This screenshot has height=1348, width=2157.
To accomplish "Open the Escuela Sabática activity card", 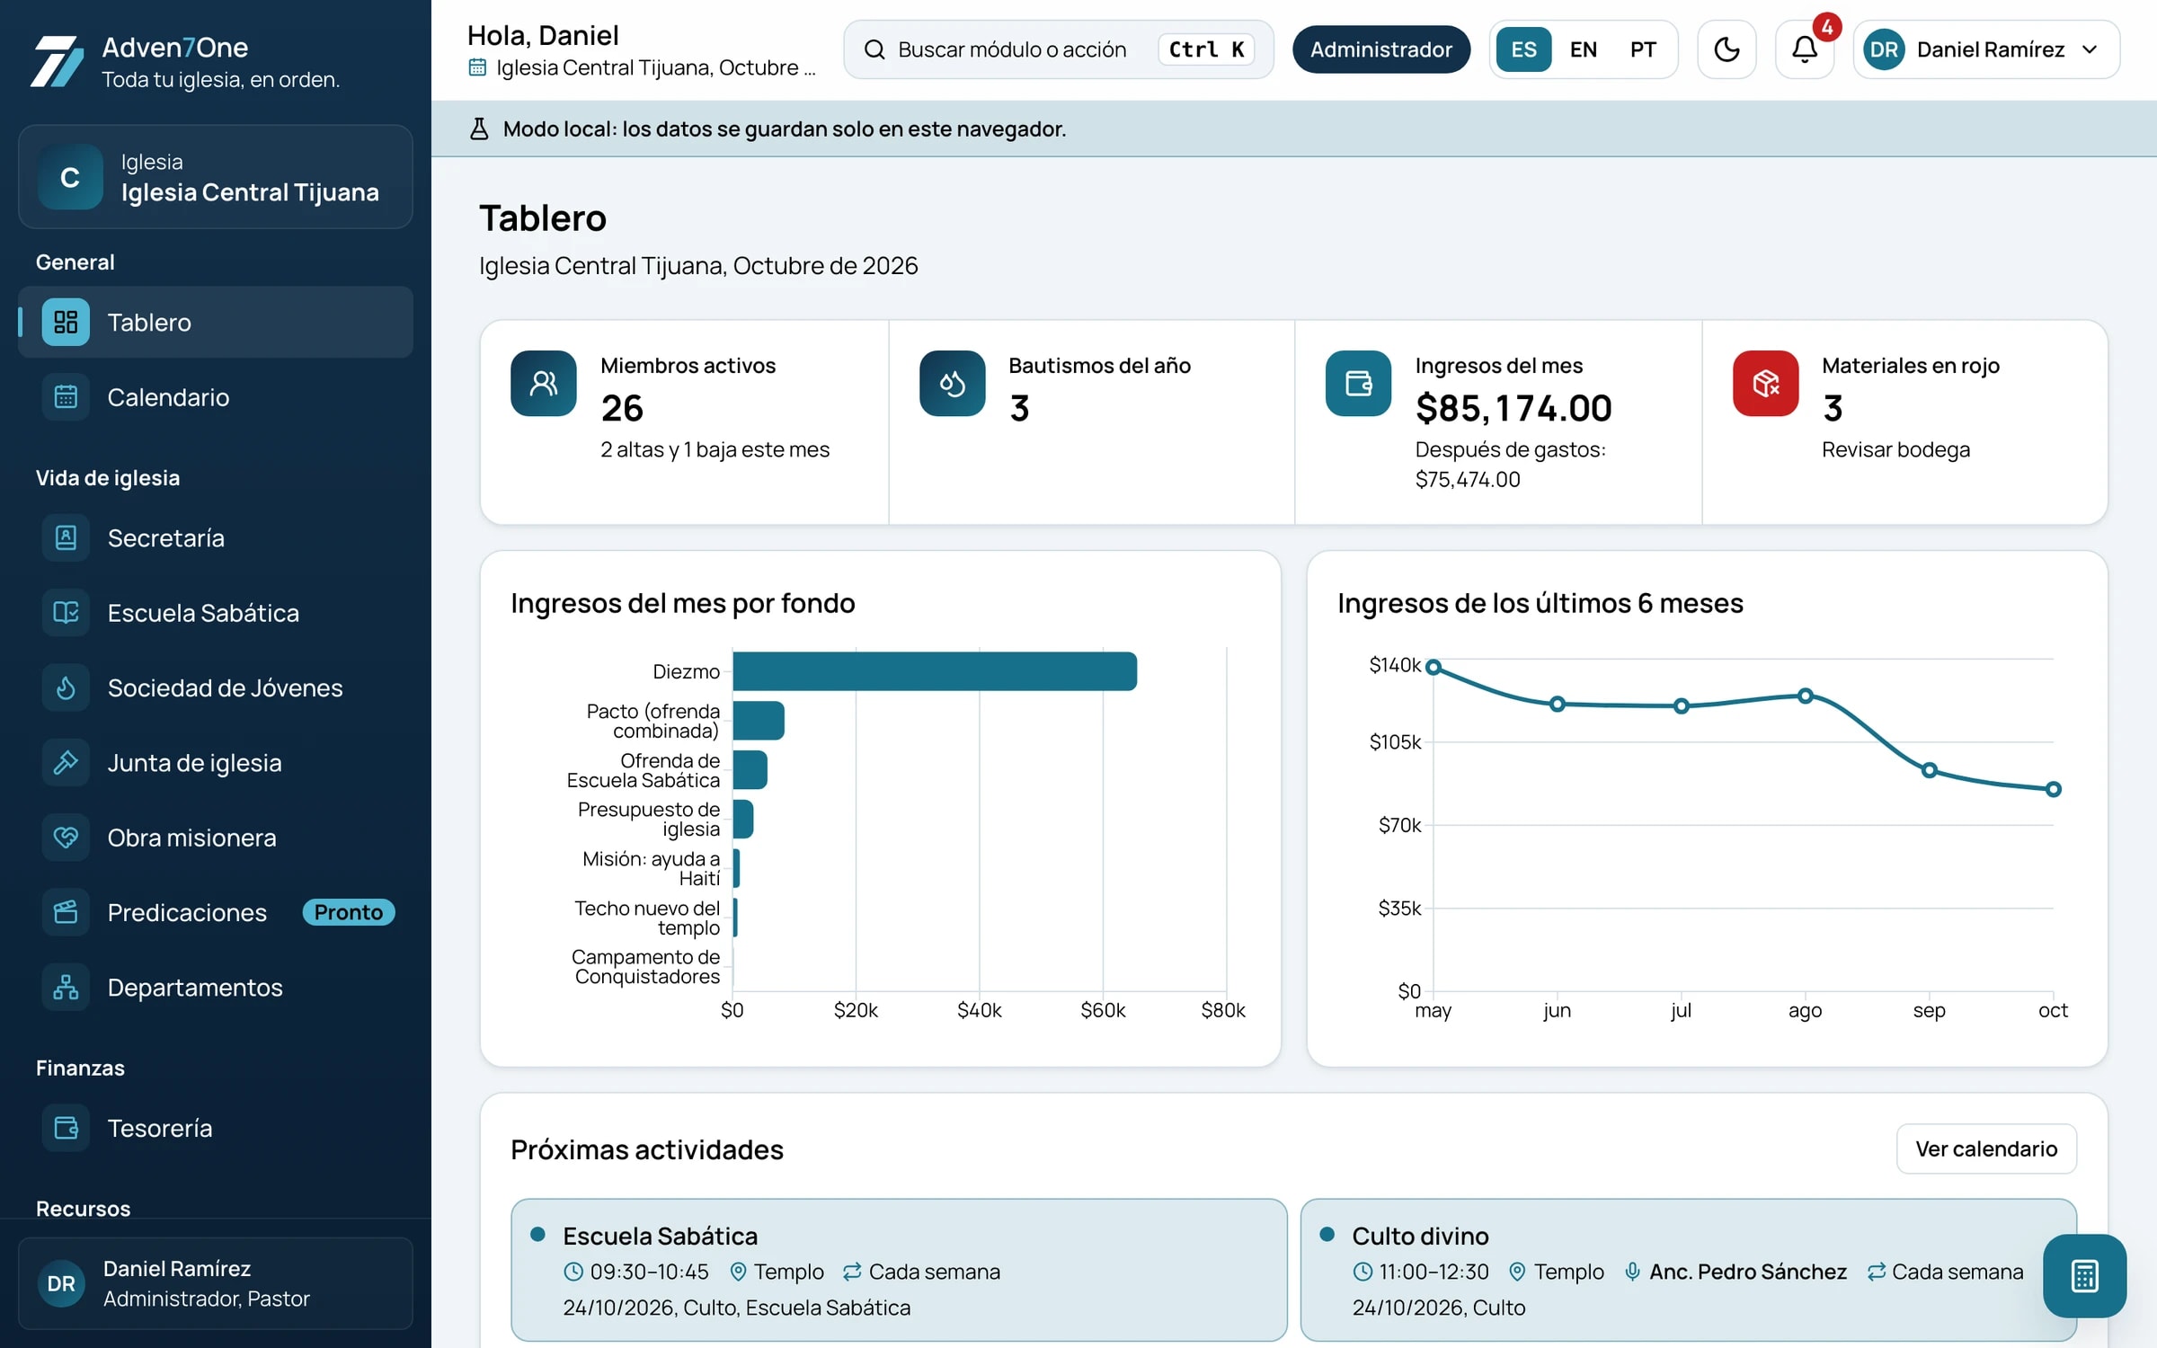I will click(899, 1270).
